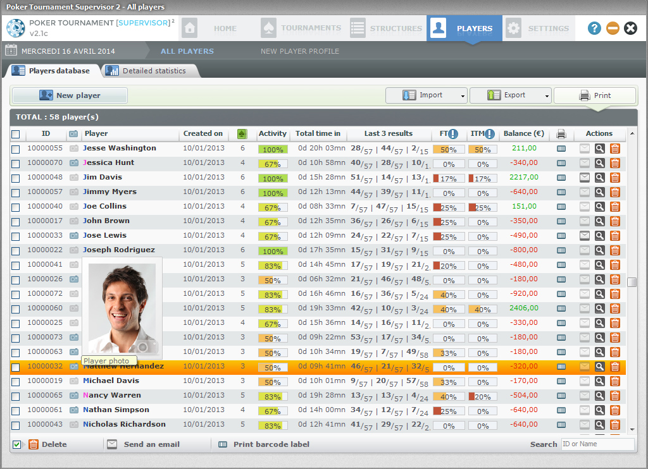Click the FT column info icon
The image size is (648, 469).
(x=453, y=134)
